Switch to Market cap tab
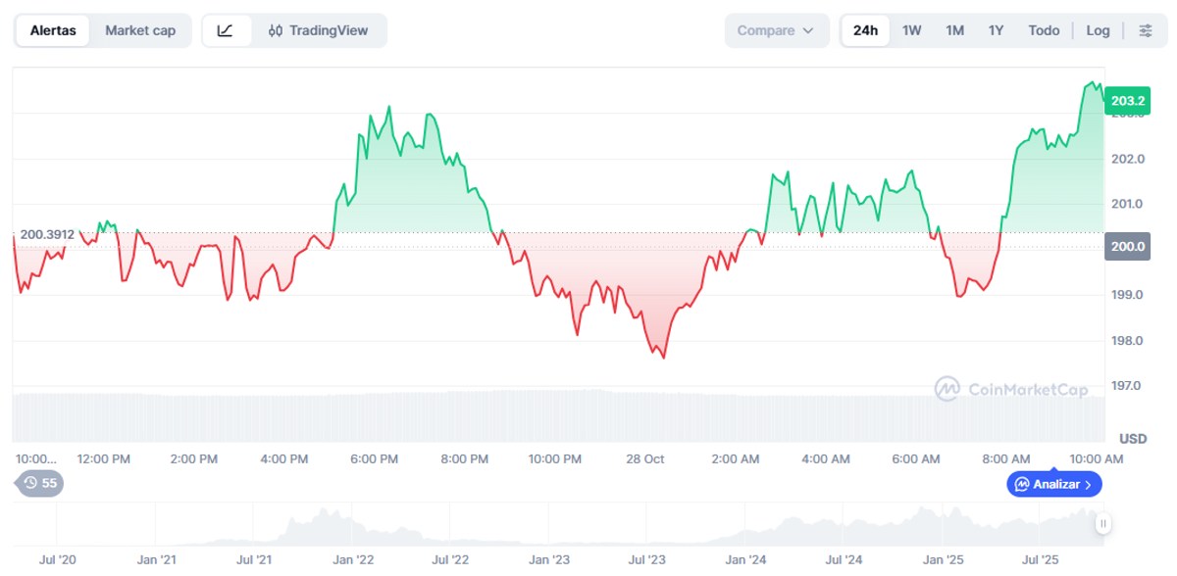 pos(140,30)
